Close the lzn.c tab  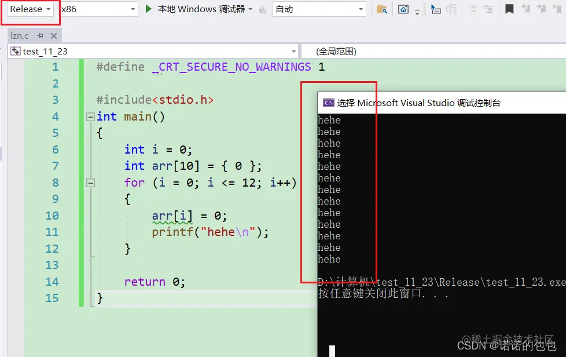(x=54, y=36)
